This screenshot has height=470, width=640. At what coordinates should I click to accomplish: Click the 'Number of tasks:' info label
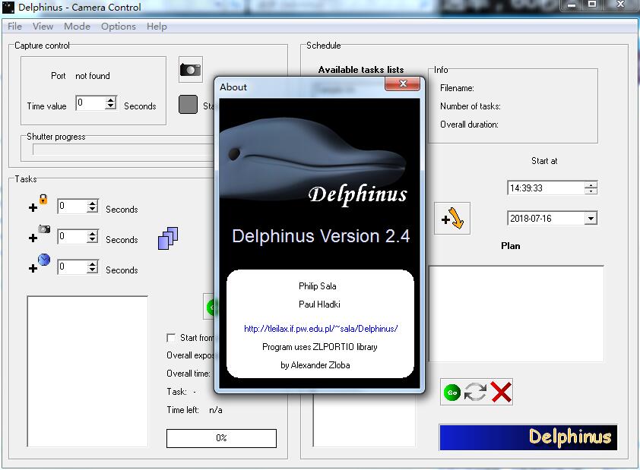tap(470, 106)
